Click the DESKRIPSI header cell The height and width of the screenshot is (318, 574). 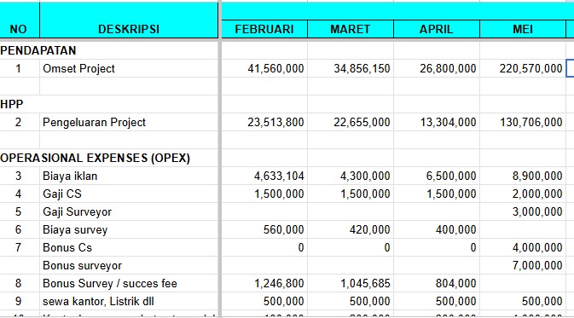coord(129,20)
